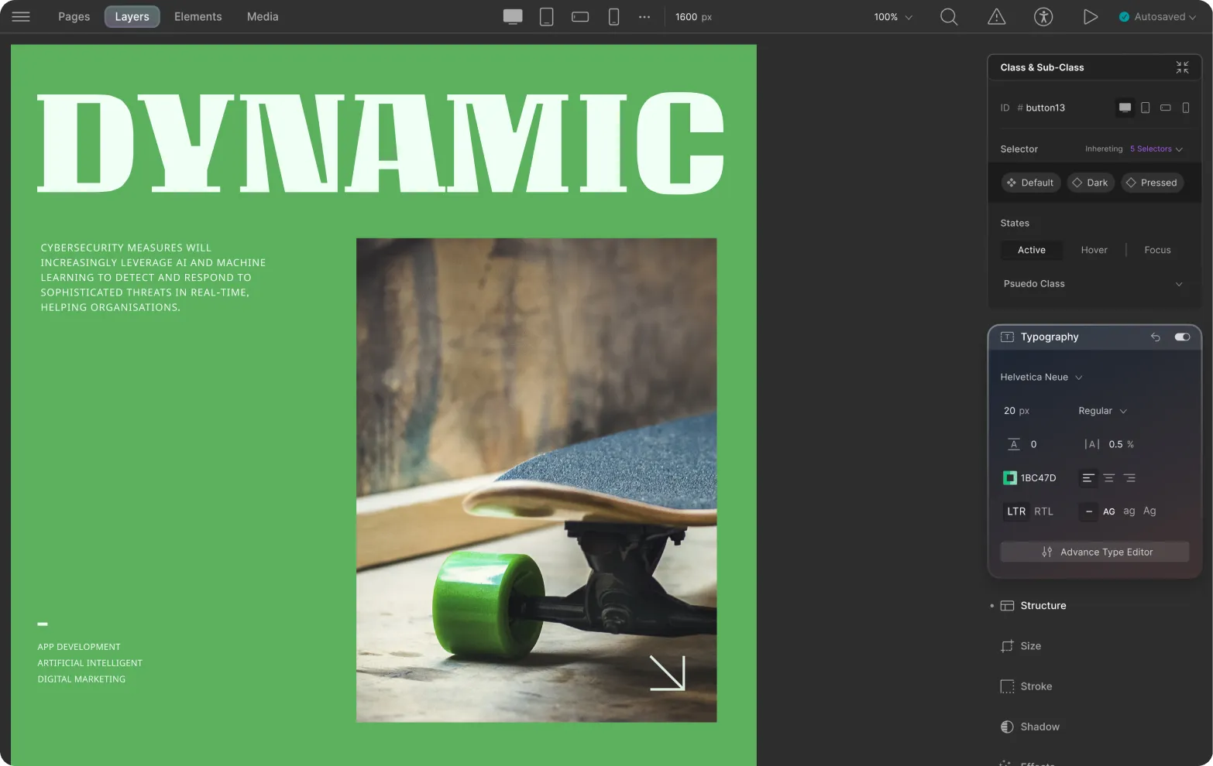1213x766 pixels.
Task: Open the Psuedo Class dropdown
Action: (x=1093, y=284)
